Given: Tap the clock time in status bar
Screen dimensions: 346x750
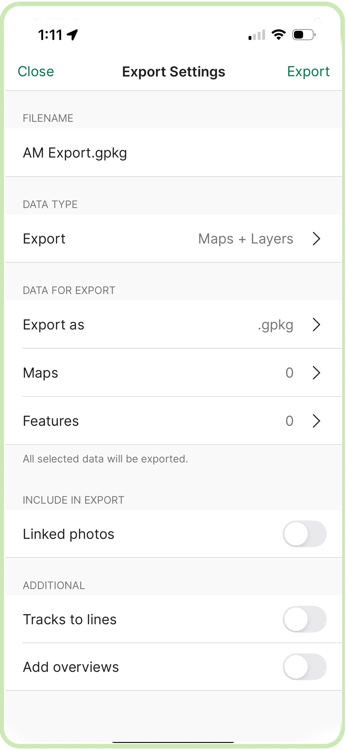Looking at the screenshot, I should pyautogui.click(x=50, y=35).
